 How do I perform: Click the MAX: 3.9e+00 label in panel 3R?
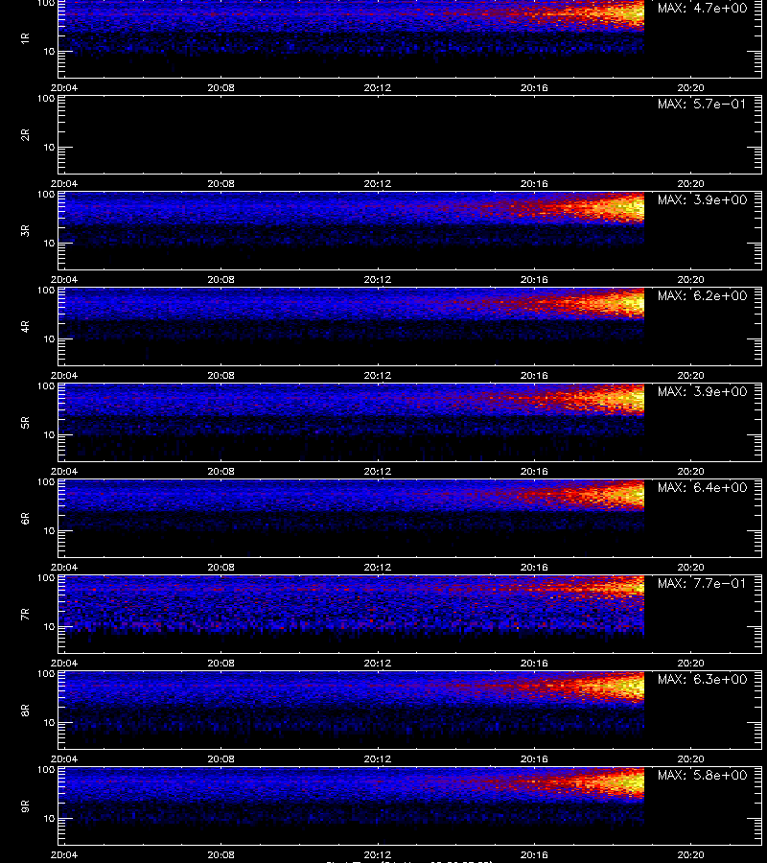click(703, 199)
